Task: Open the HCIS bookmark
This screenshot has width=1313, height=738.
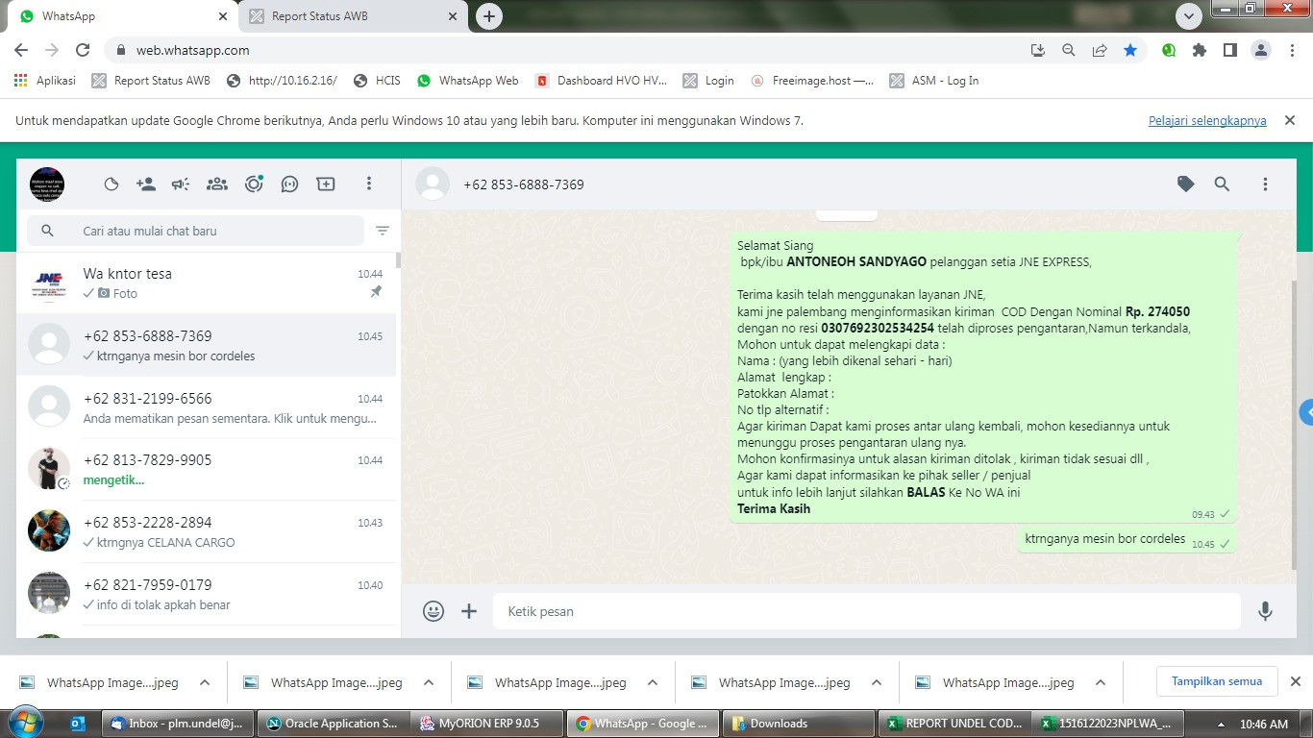Action: pyautogui.click(x=377, y=81)
